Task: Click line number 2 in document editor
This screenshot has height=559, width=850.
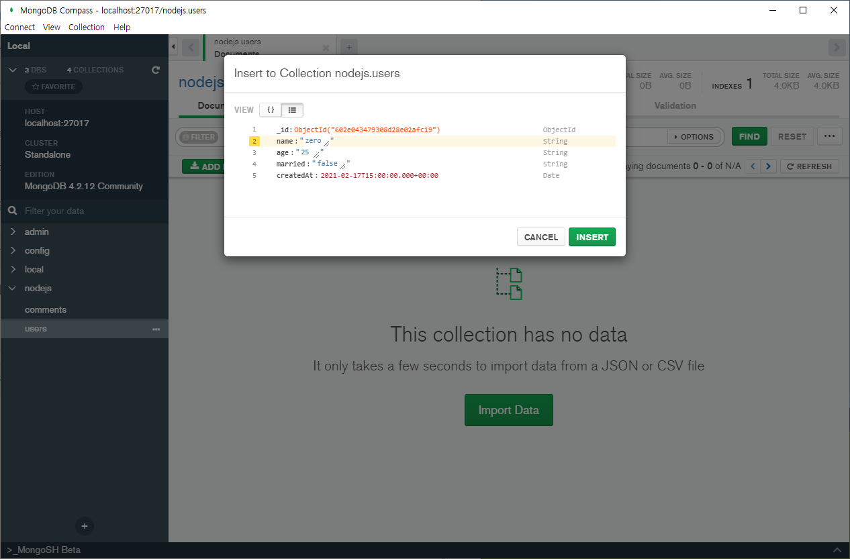Action: (x=254, y=141)
